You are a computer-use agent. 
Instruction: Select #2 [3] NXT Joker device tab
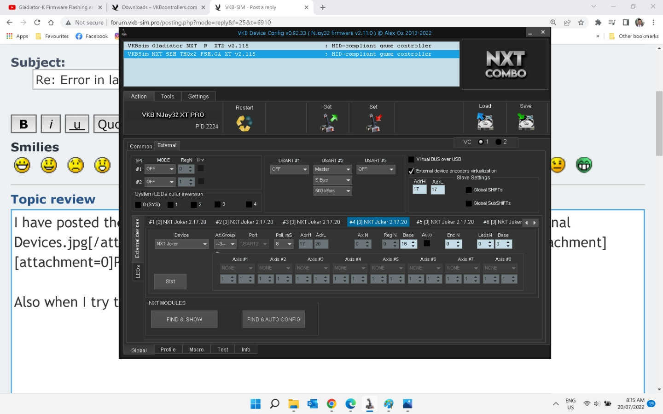point(244,222)
